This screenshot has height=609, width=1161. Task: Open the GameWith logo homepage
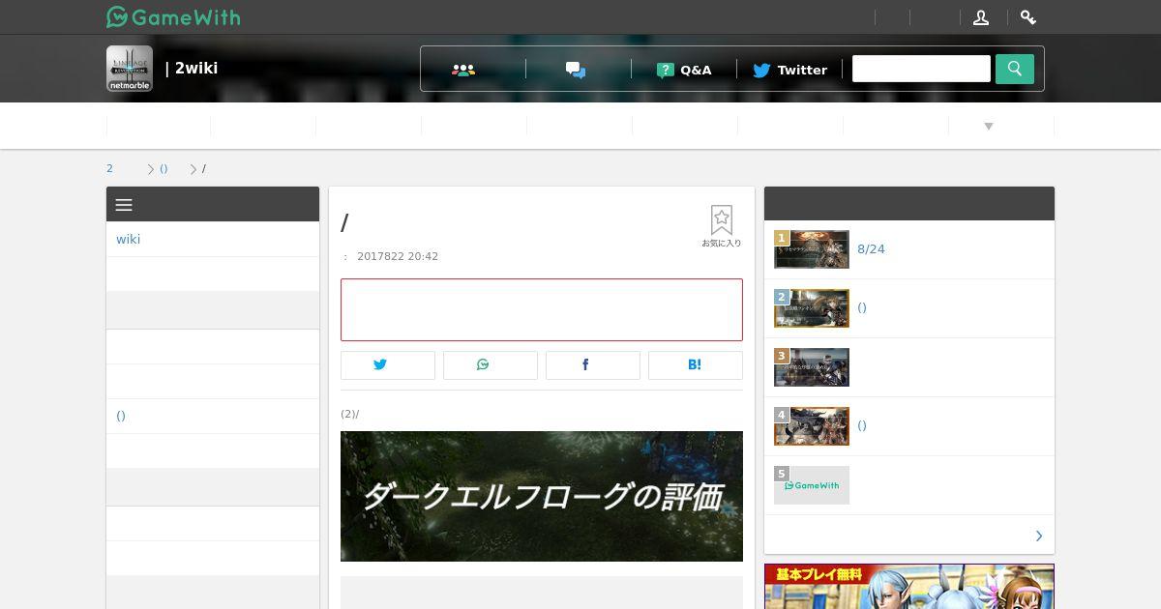click(x=173, y=17)
